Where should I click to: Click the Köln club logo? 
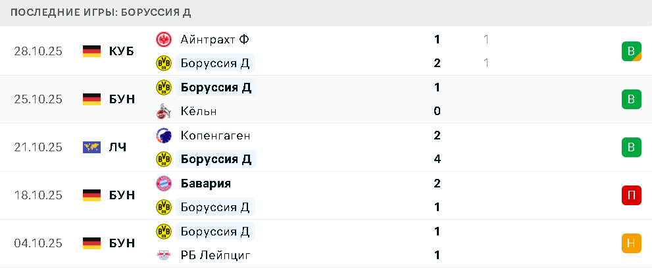163,111
